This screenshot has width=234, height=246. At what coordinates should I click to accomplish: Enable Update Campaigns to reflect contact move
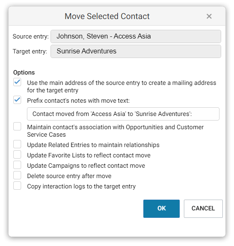pyautogui.click(x=17, y=165)
